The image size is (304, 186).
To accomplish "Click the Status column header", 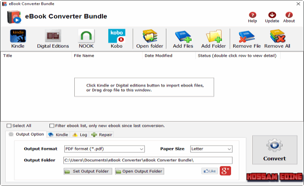I will pos(238,56).
